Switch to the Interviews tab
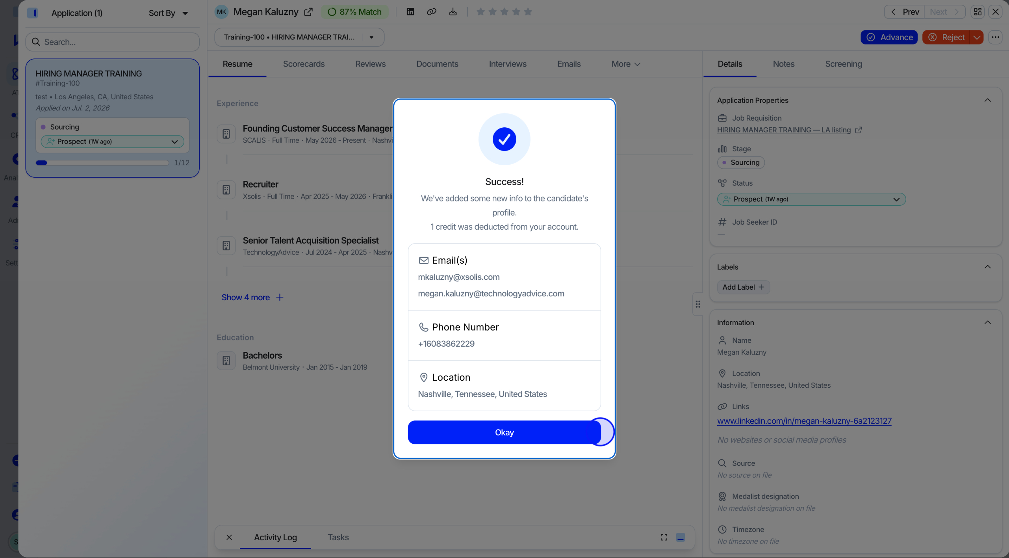This screenshot has height=558, width=1009. click(508, 64)
